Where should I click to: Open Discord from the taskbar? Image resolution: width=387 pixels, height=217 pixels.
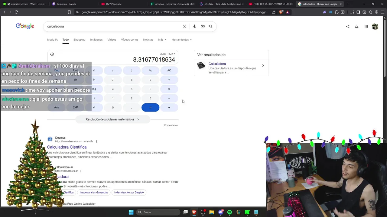click(221, 212)
